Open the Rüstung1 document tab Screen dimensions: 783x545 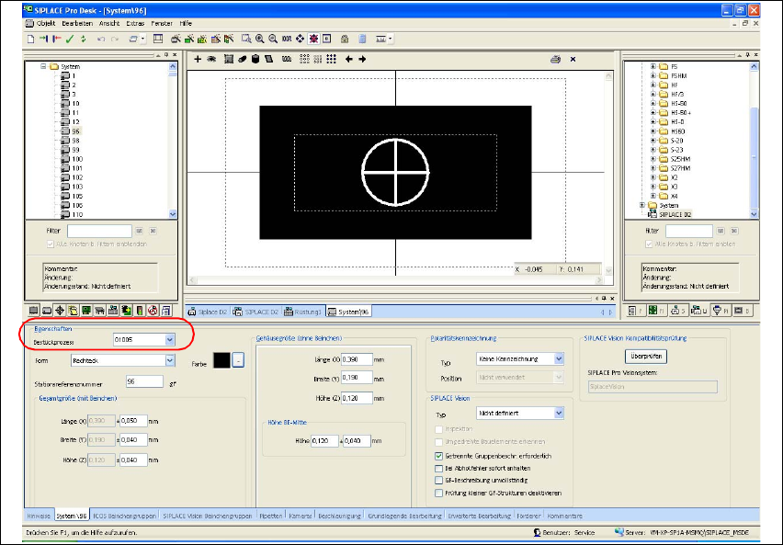click(x=301, y=312)
